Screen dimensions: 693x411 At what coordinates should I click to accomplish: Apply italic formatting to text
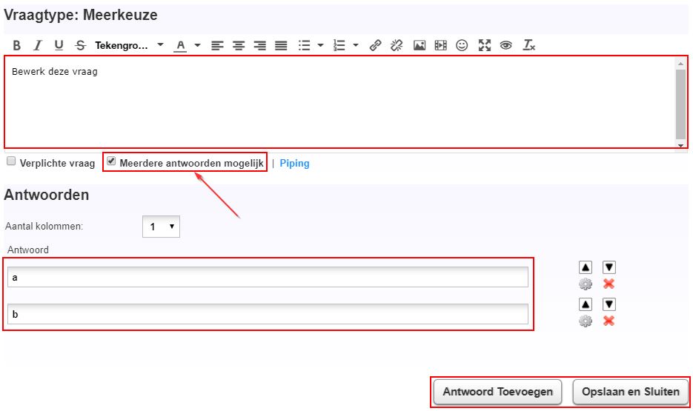[38, 45]
